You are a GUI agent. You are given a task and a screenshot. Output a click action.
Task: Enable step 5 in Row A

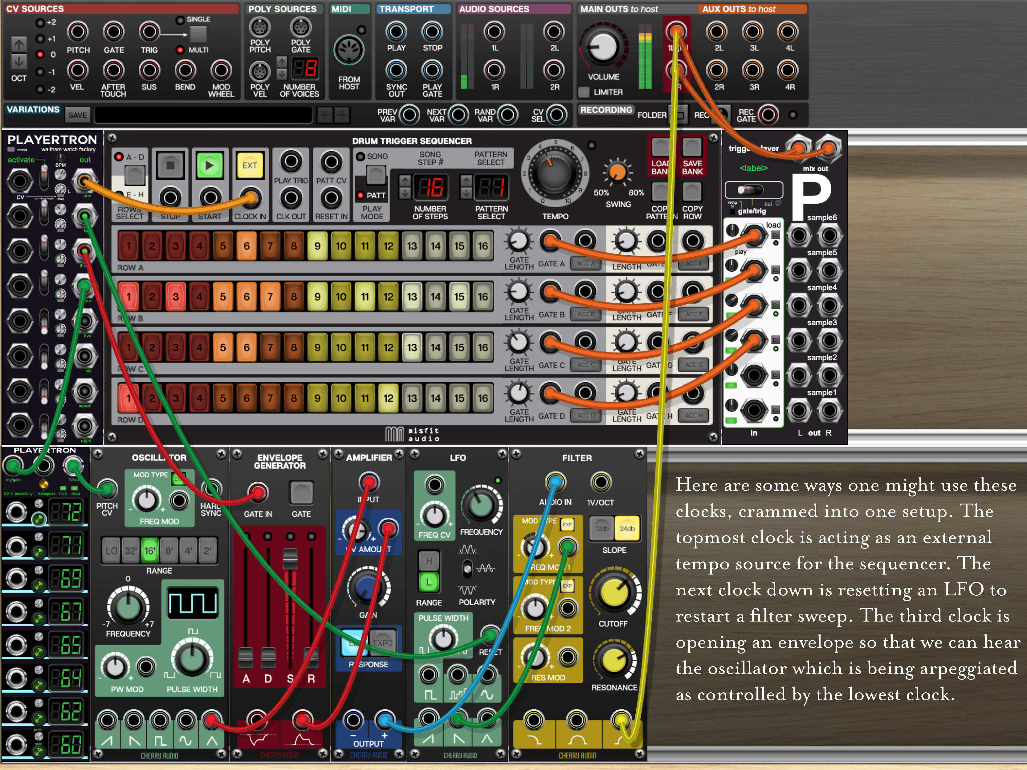[x=223, y=245]
